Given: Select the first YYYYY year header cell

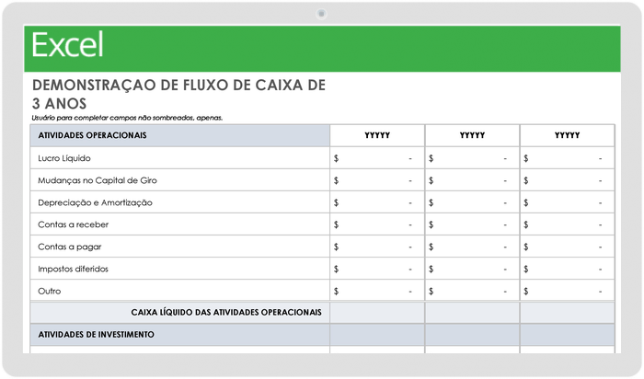Looking at the screenshot, I should pos(377,135).
